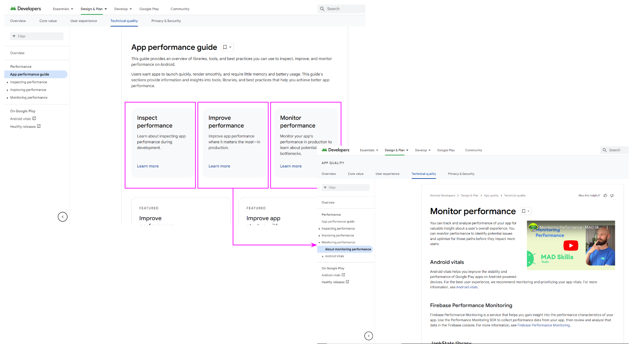Open Develop dropdown on Monitor performance page
Image resolution: width=630 pixels, height=344 pixels.
[423, 150]
